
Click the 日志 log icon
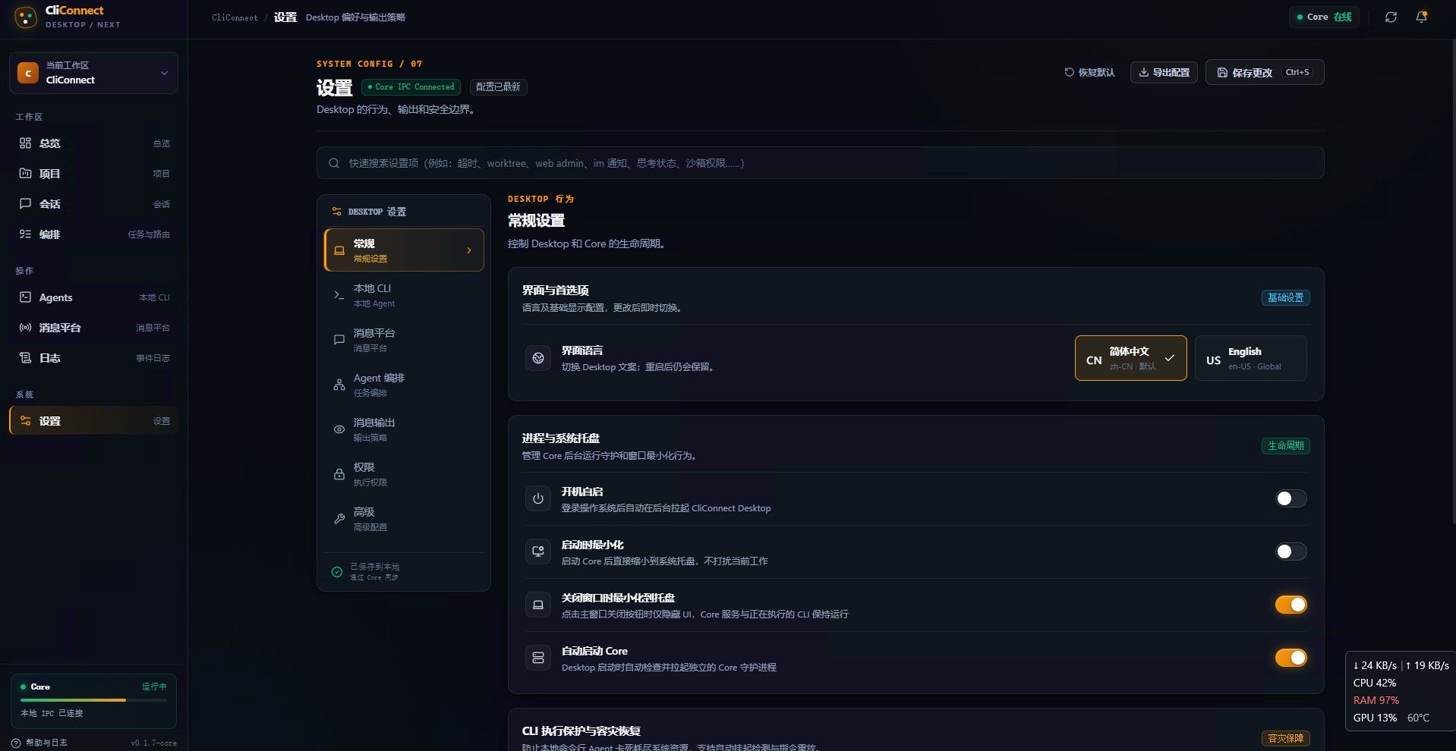click(25, 358)
